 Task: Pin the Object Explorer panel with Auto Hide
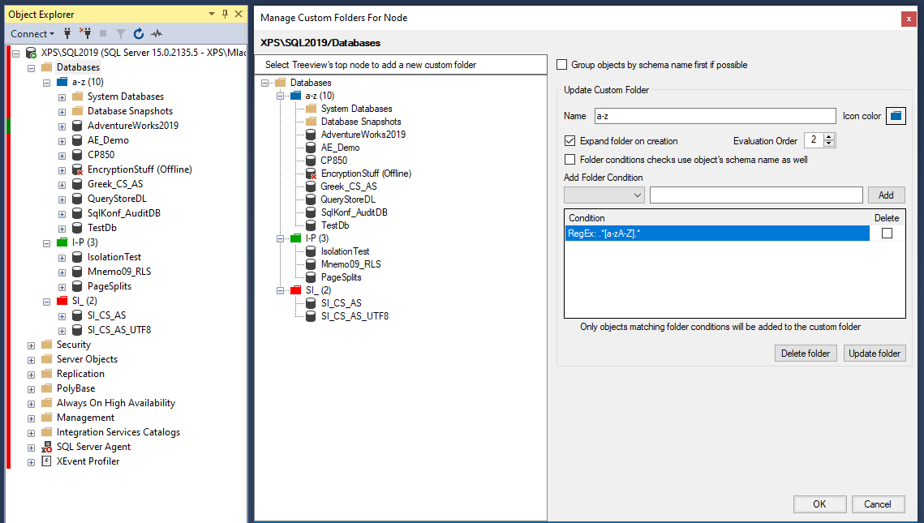tap(225, 14)
